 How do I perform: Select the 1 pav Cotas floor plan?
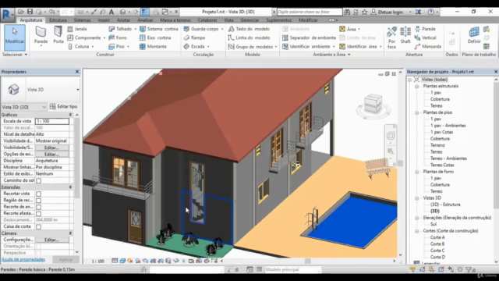point(441,132)
